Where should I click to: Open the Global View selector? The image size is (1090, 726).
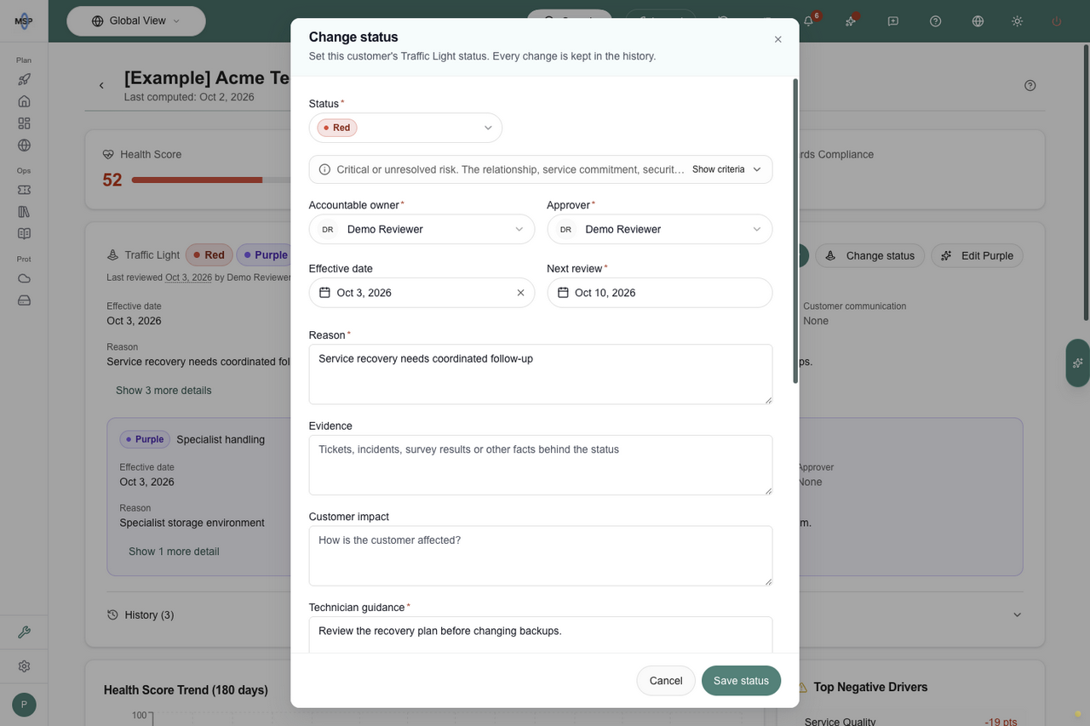tap(136, 20)
